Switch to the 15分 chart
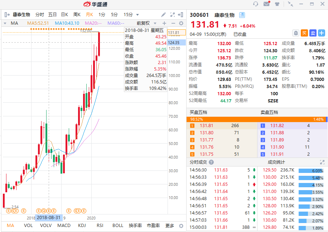The height and width of the screenshot is (232, 328). (x=128, y=15)
